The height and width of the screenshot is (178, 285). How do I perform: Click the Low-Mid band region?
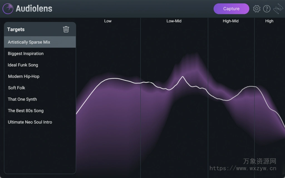(174, 21)
